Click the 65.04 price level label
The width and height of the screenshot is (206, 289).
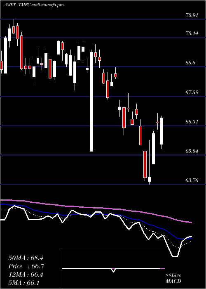(192, 151)
